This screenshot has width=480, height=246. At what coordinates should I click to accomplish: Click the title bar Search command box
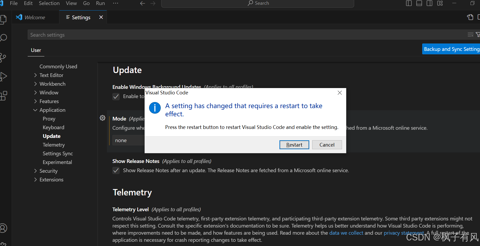click(258, 3)
